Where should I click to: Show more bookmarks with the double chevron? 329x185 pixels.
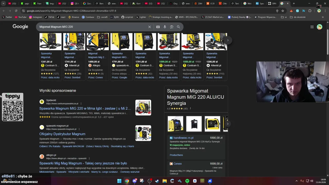tap(323, 17)
